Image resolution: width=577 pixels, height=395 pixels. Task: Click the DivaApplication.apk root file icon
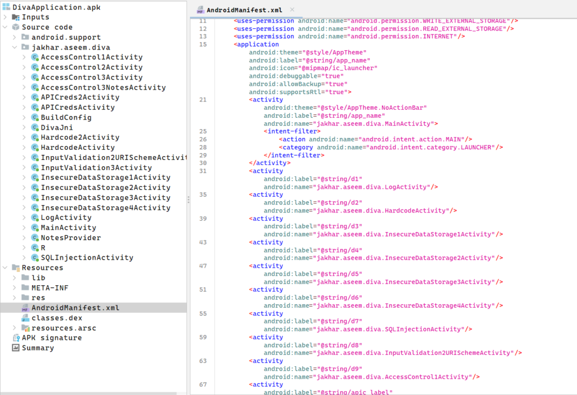pyautogui.click(x=6, y=7)
